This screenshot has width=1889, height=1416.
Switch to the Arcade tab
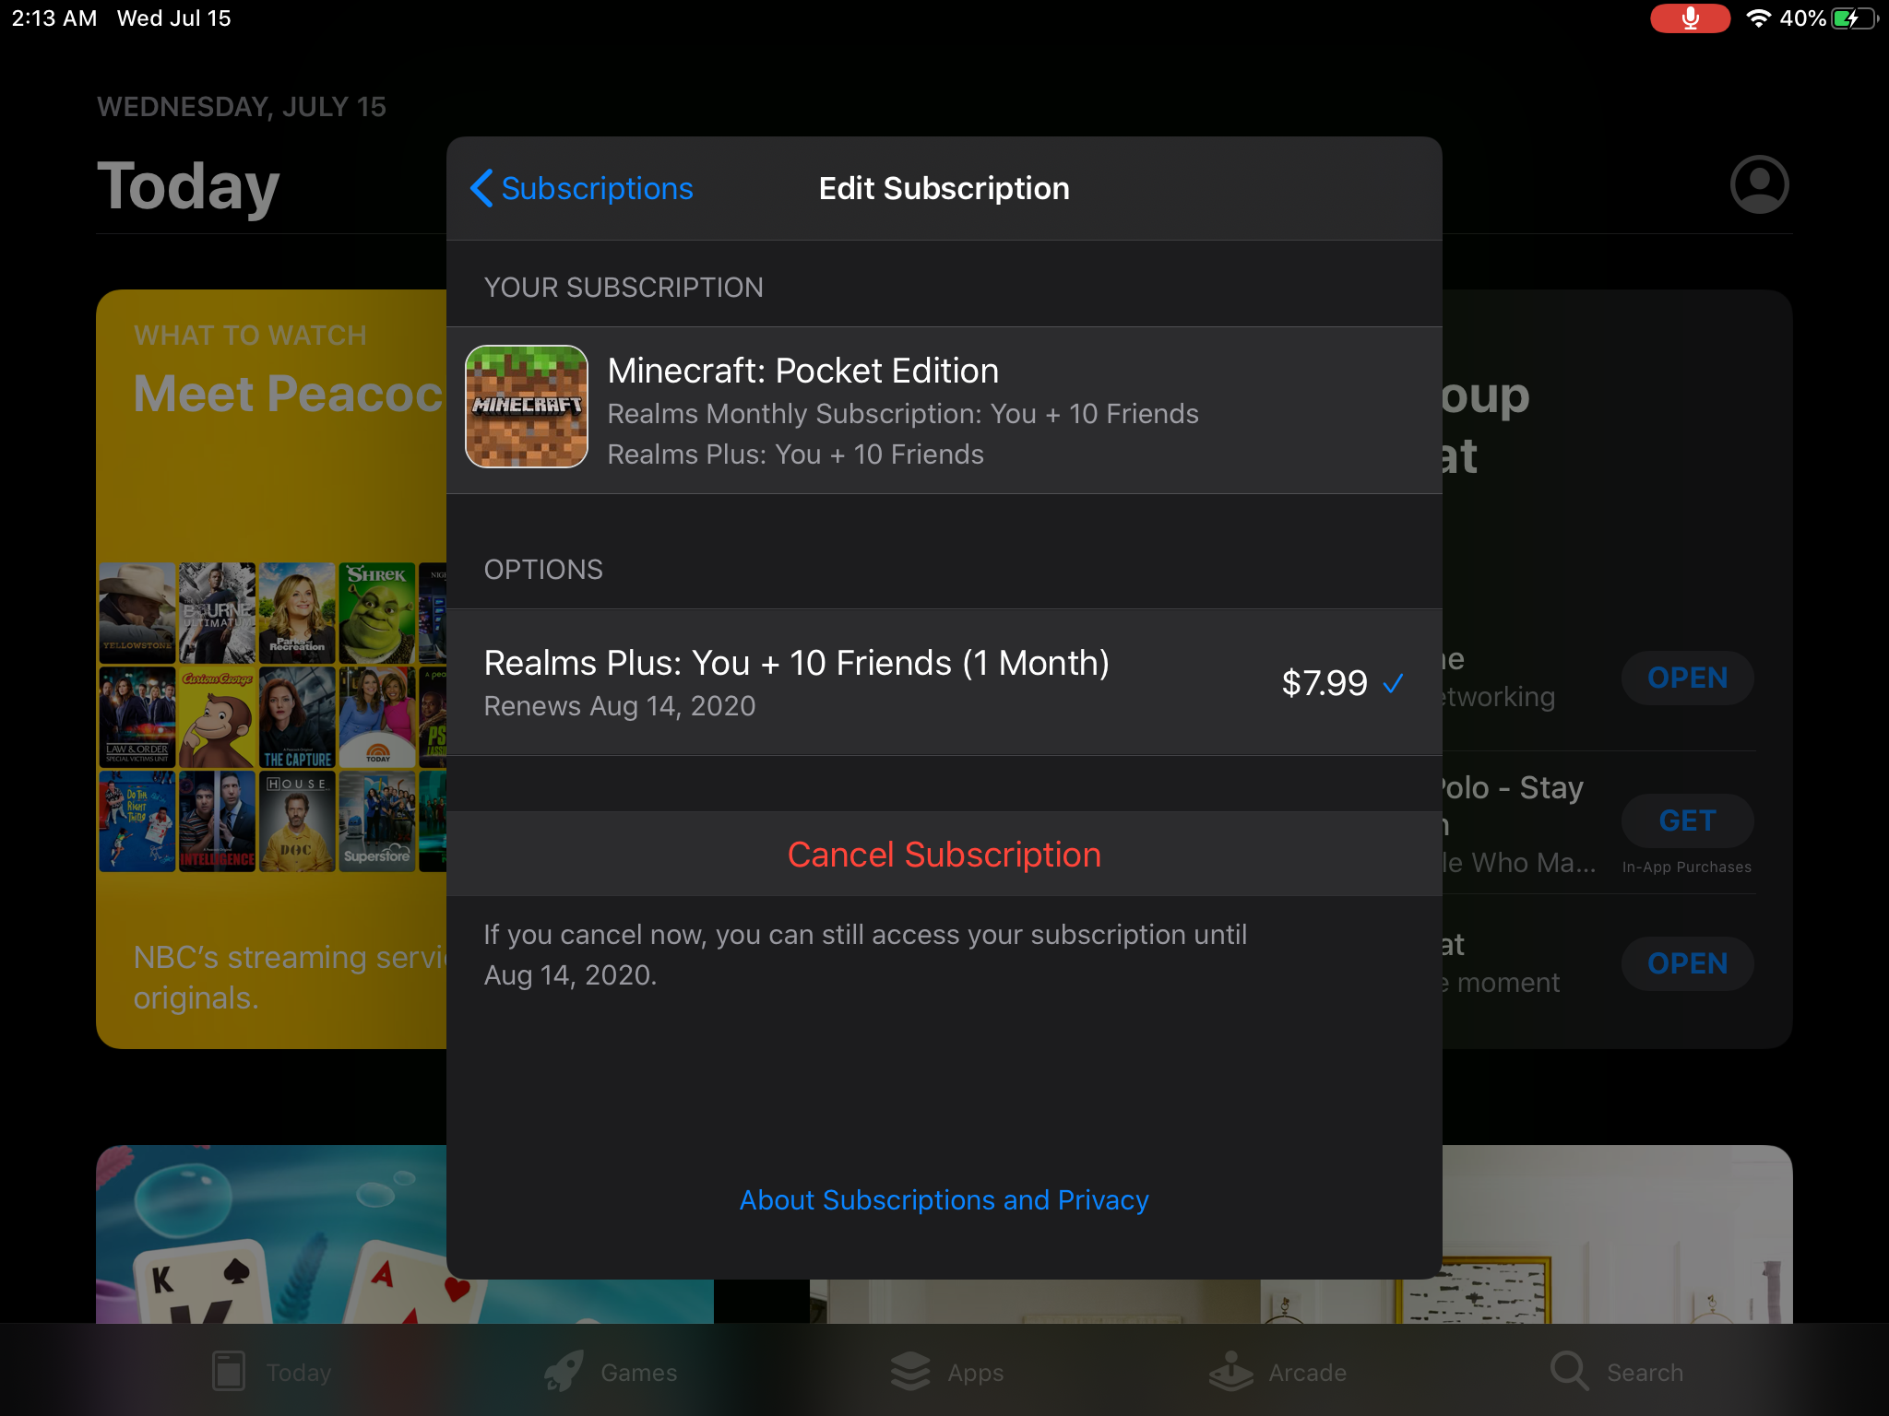tap(1277, 1372)
